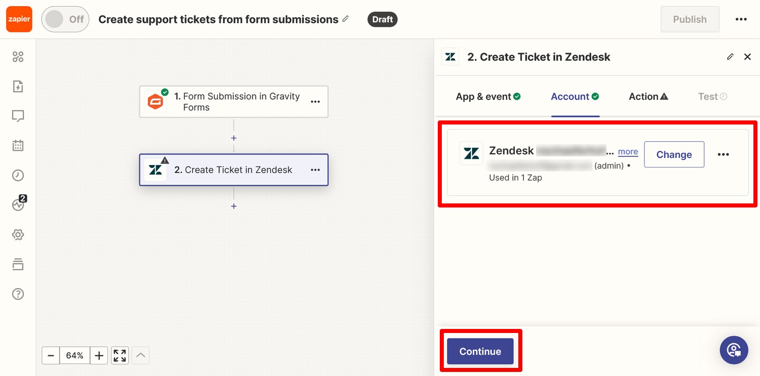This screenshot has height=376, width=760.
Task: Open the activity status icon with badge
Action: 19,203
